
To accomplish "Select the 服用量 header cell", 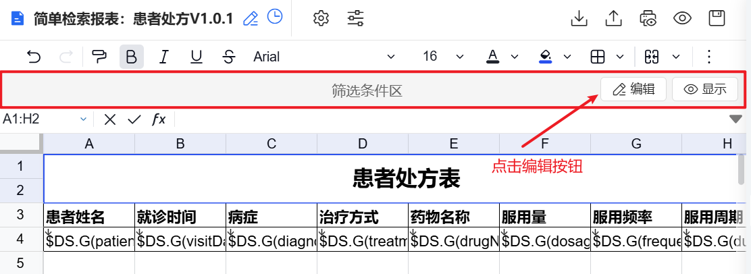I will (545, 215).
